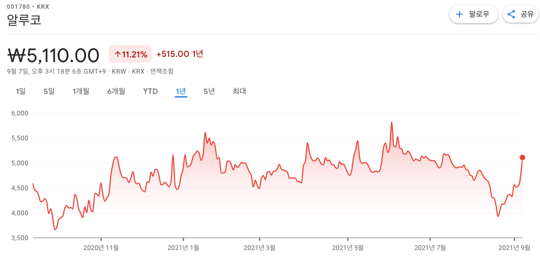Switch to the 6개월 range tab
The width and height of the screenshot is (540, 257).
[x=116, y=92]
